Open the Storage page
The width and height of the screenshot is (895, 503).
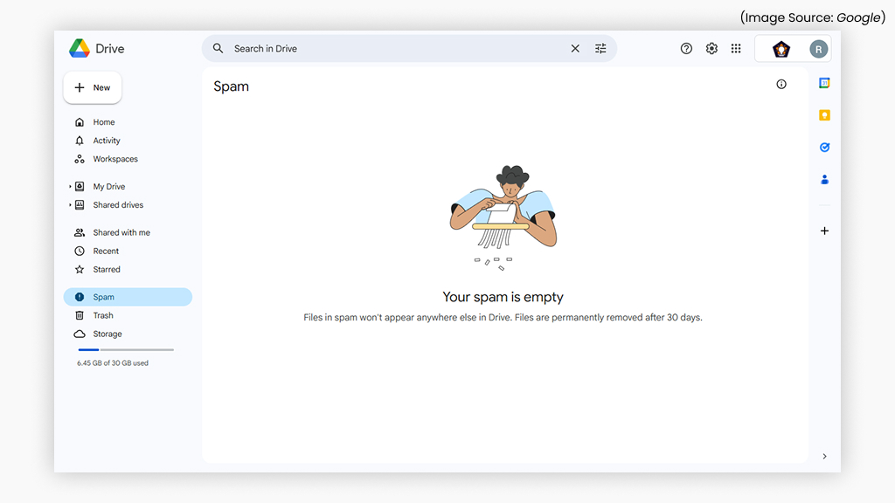[108, 334]
